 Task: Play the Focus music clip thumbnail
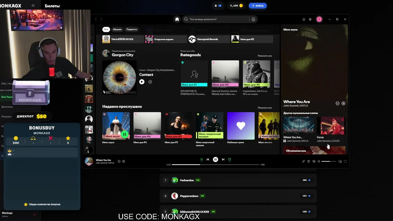333,125
